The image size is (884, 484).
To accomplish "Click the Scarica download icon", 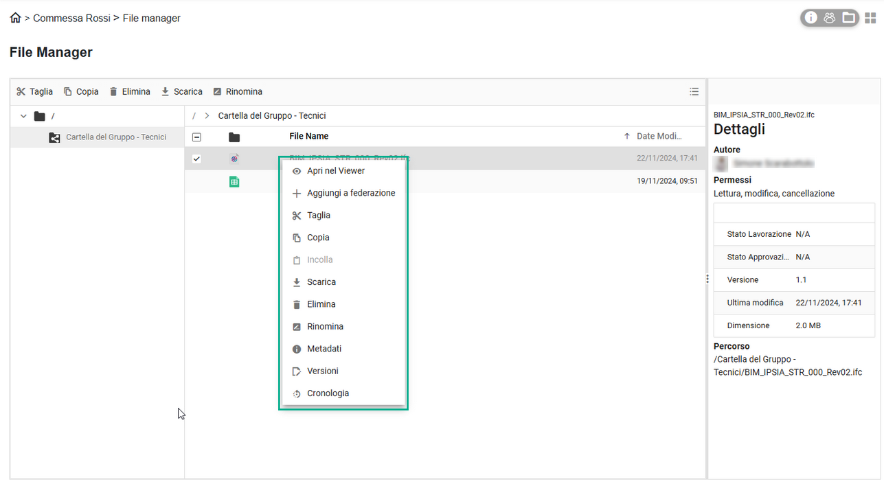I will [165, 91].
